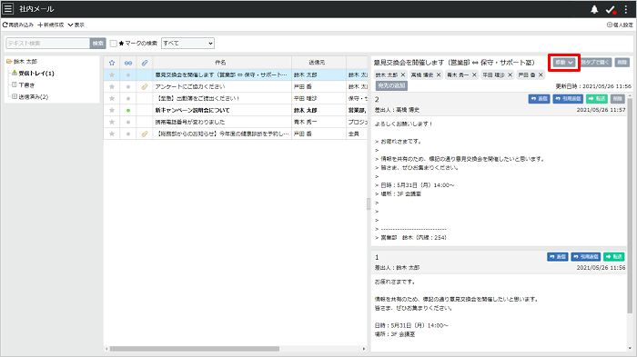Forward message 2 with 転送
This screenshot has height=357, width=637.
(x=597, y=99)
